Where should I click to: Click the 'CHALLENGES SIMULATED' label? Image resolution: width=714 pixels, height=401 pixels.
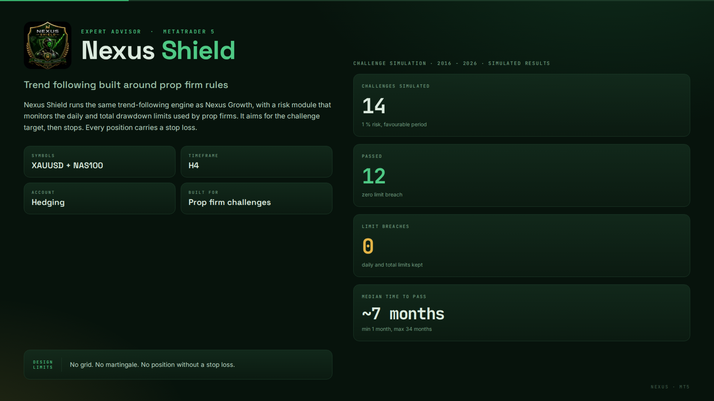click(x=396, y=86)
